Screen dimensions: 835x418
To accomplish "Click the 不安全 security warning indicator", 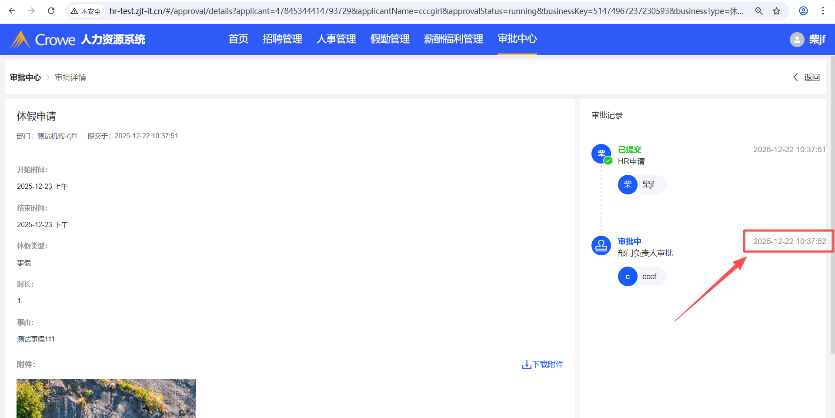I will pyautogui.click(x=86, y=11).
